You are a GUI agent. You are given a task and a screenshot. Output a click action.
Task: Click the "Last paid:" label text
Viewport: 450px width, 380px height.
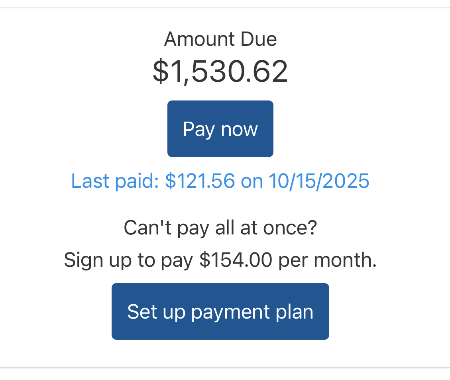[x=115, y=181]
